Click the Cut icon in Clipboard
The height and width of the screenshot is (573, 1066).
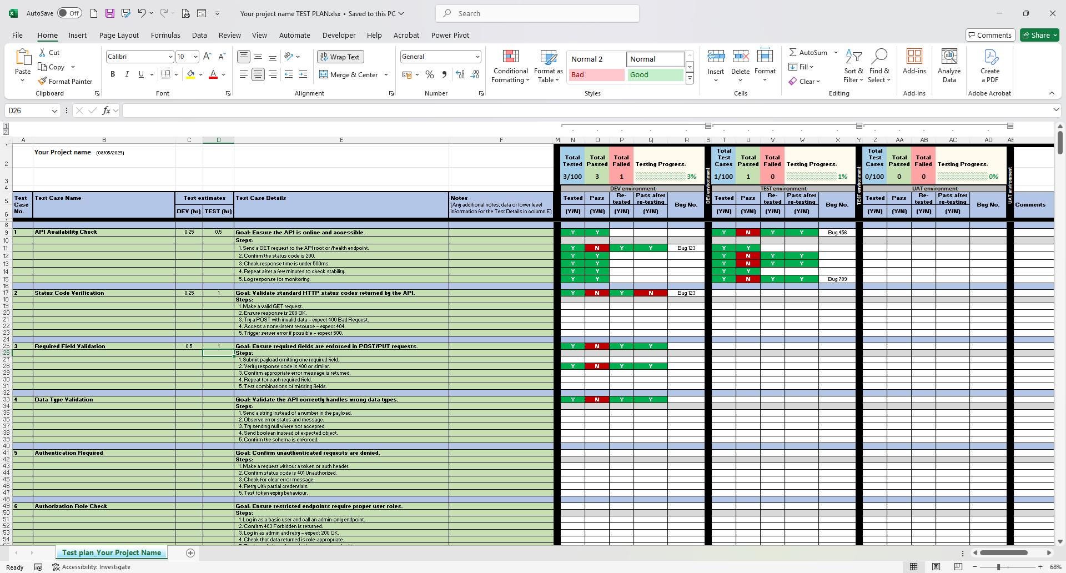click(49, 52)
